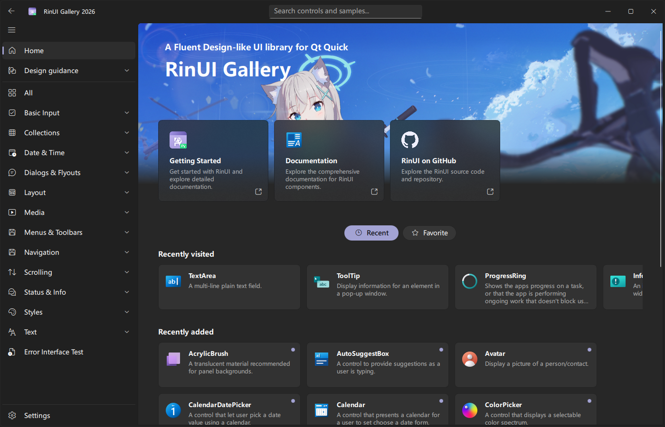Toggle the hamburger navigation menu
The width and height of the screenshot is (665, 427).
pos(12,30)
